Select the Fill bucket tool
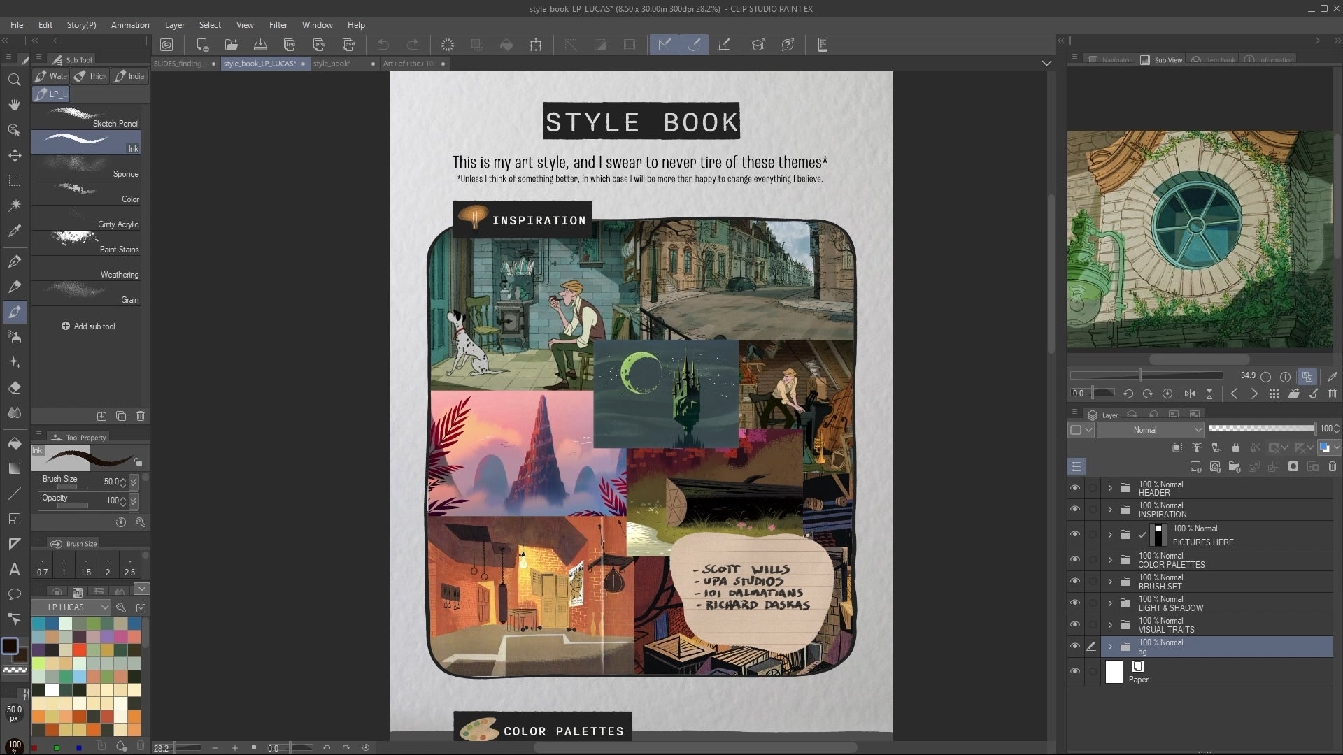This screenshot has width=1343, height=755. click(14, 443)
